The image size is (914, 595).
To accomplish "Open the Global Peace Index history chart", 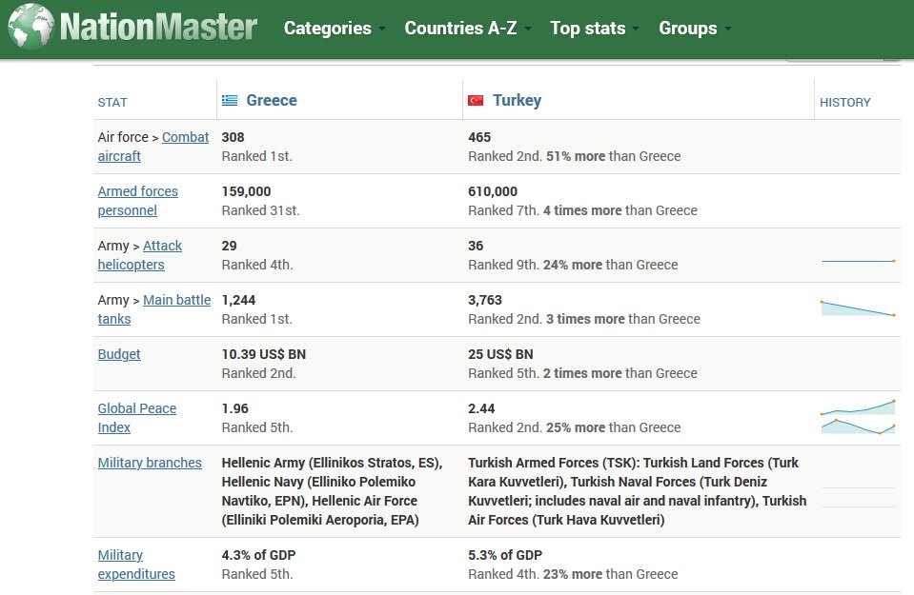I will tap(858, 417).
